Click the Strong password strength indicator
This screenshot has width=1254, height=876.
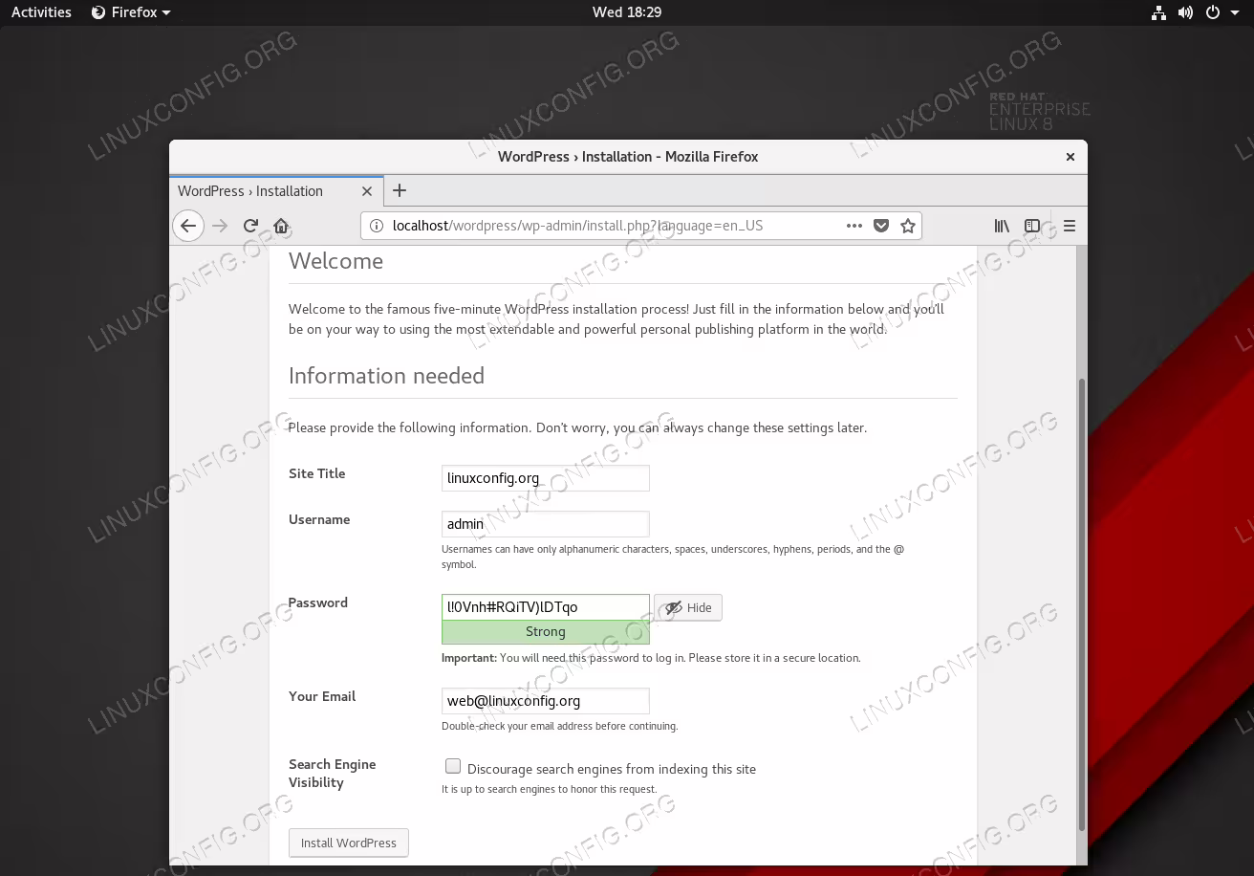546,632
